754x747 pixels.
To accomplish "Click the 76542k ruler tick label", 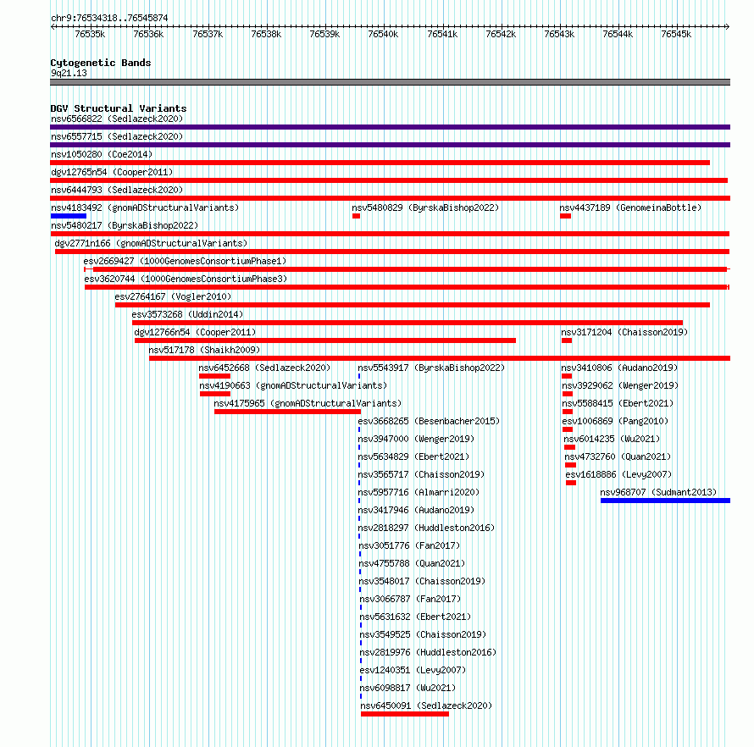I will click(x=501, y=34).
